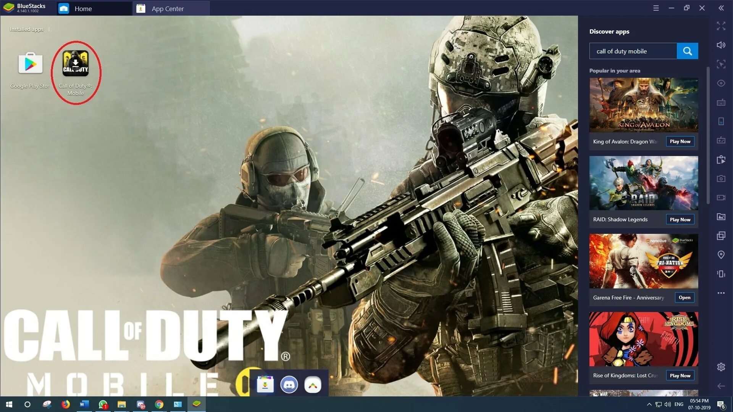Click the search magnifier button
Screen dimensions: 733x412
[687, 51]
